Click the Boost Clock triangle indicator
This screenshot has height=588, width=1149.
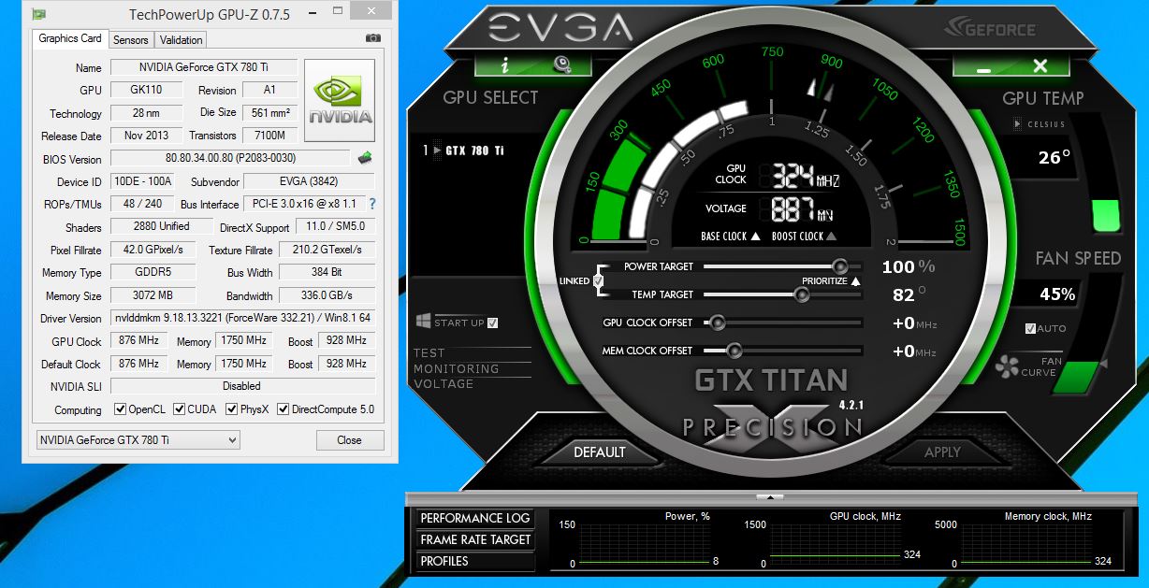coord(831,237)
